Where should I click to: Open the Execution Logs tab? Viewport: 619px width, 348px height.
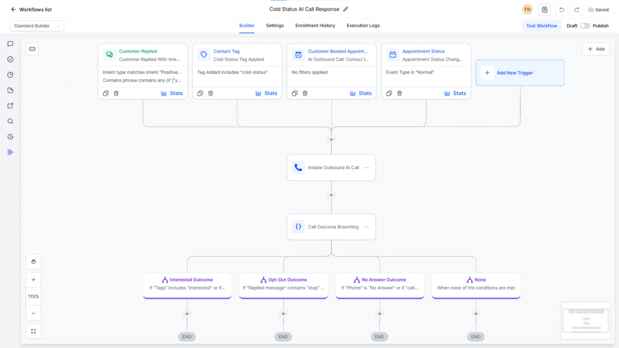363,25
